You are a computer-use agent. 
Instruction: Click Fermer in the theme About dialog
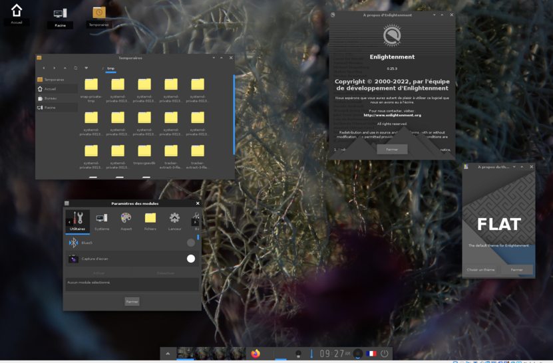[x=516, y=270]
